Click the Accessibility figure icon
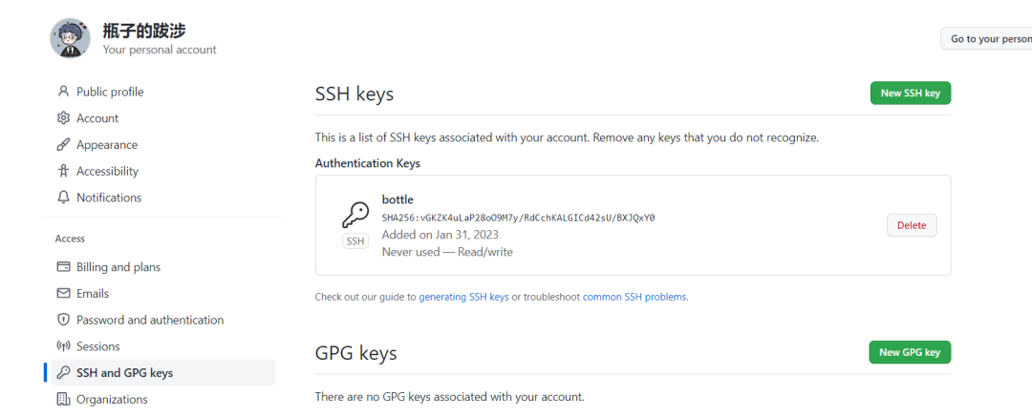The width and height of the screenshot is (1032, 416). tap(64, 172)
